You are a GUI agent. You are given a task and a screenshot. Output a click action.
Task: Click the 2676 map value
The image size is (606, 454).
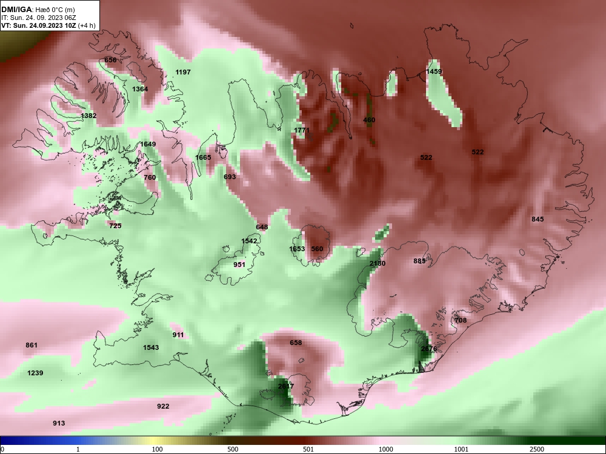428,349
